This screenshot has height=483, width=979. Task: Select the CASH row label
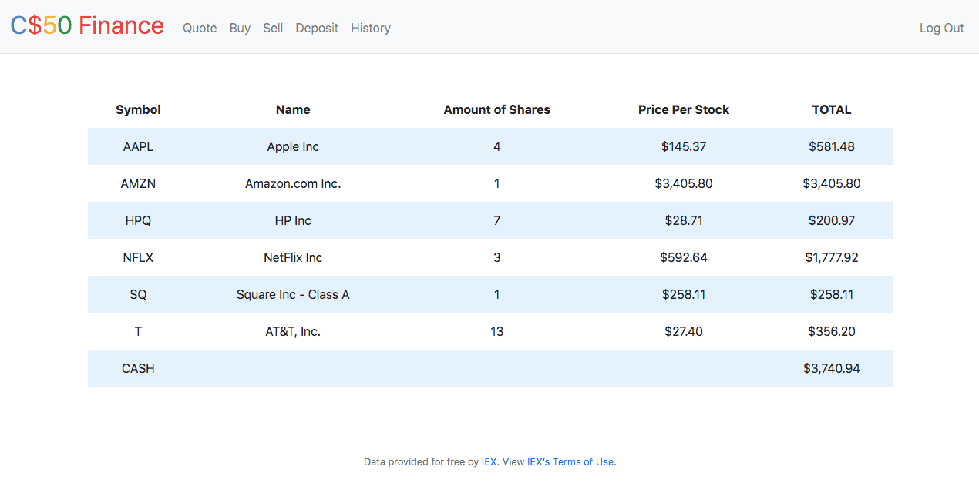(138, 368)
